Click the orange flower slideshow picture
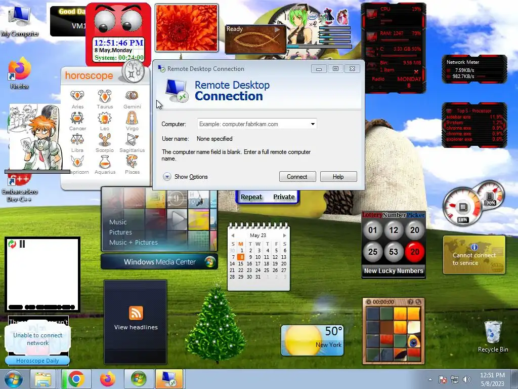Screen dimensions: 518x389 [x=187, y=28]
